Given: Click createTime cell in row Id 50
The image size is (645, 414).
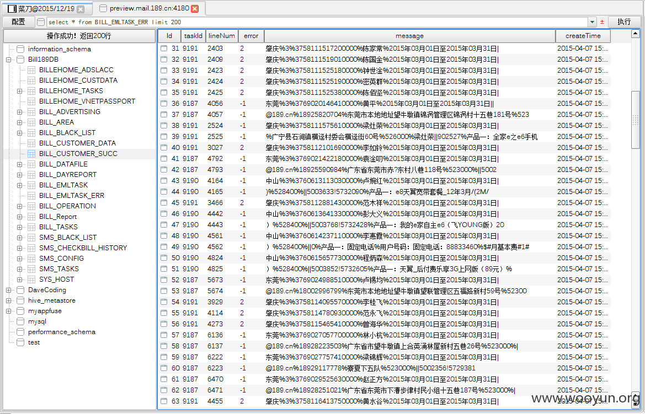Looking at the screenshot, I should (x=583, y=258).
